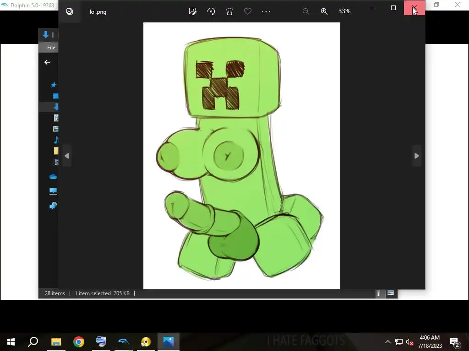The width and height of the screenshot is (469, 351).
Task: Launch Google Chrome from the taskbar
Action: 79,342
